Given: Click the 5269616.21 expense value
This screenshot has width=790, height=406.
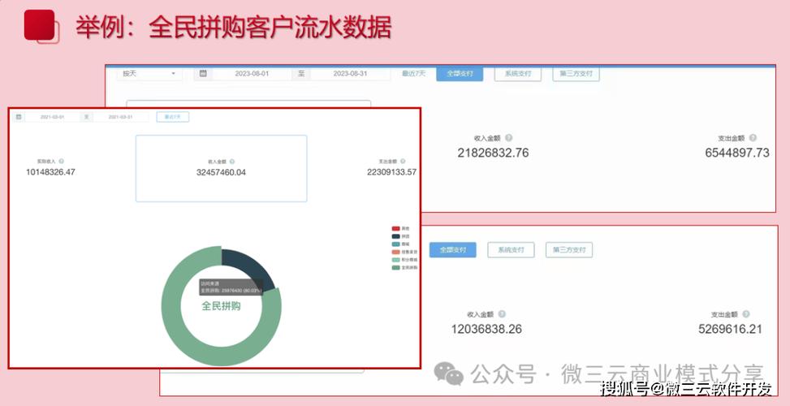Looking at the screenshot, I should click(730, 330).
